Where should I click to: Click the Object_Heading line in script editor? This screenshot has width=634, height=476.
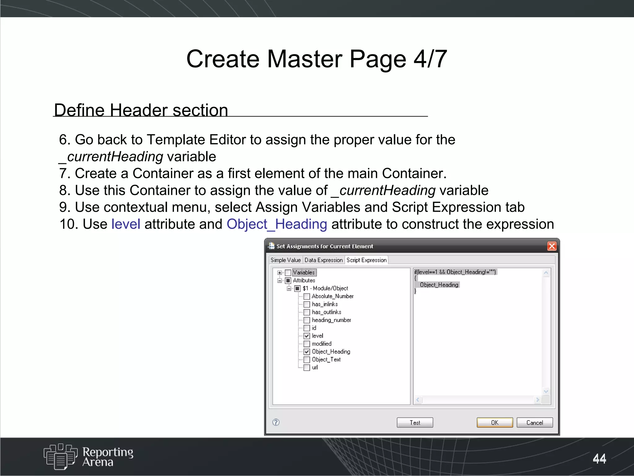439,284
